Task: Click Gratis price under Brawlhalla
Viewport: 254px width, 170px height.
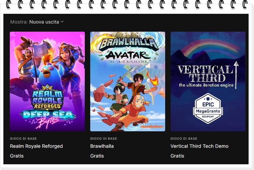Action: pos(97,156)
